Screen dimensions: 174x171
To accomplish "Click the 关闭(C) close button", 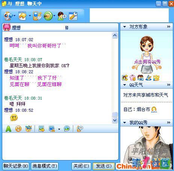I will (x=81, y=166).
